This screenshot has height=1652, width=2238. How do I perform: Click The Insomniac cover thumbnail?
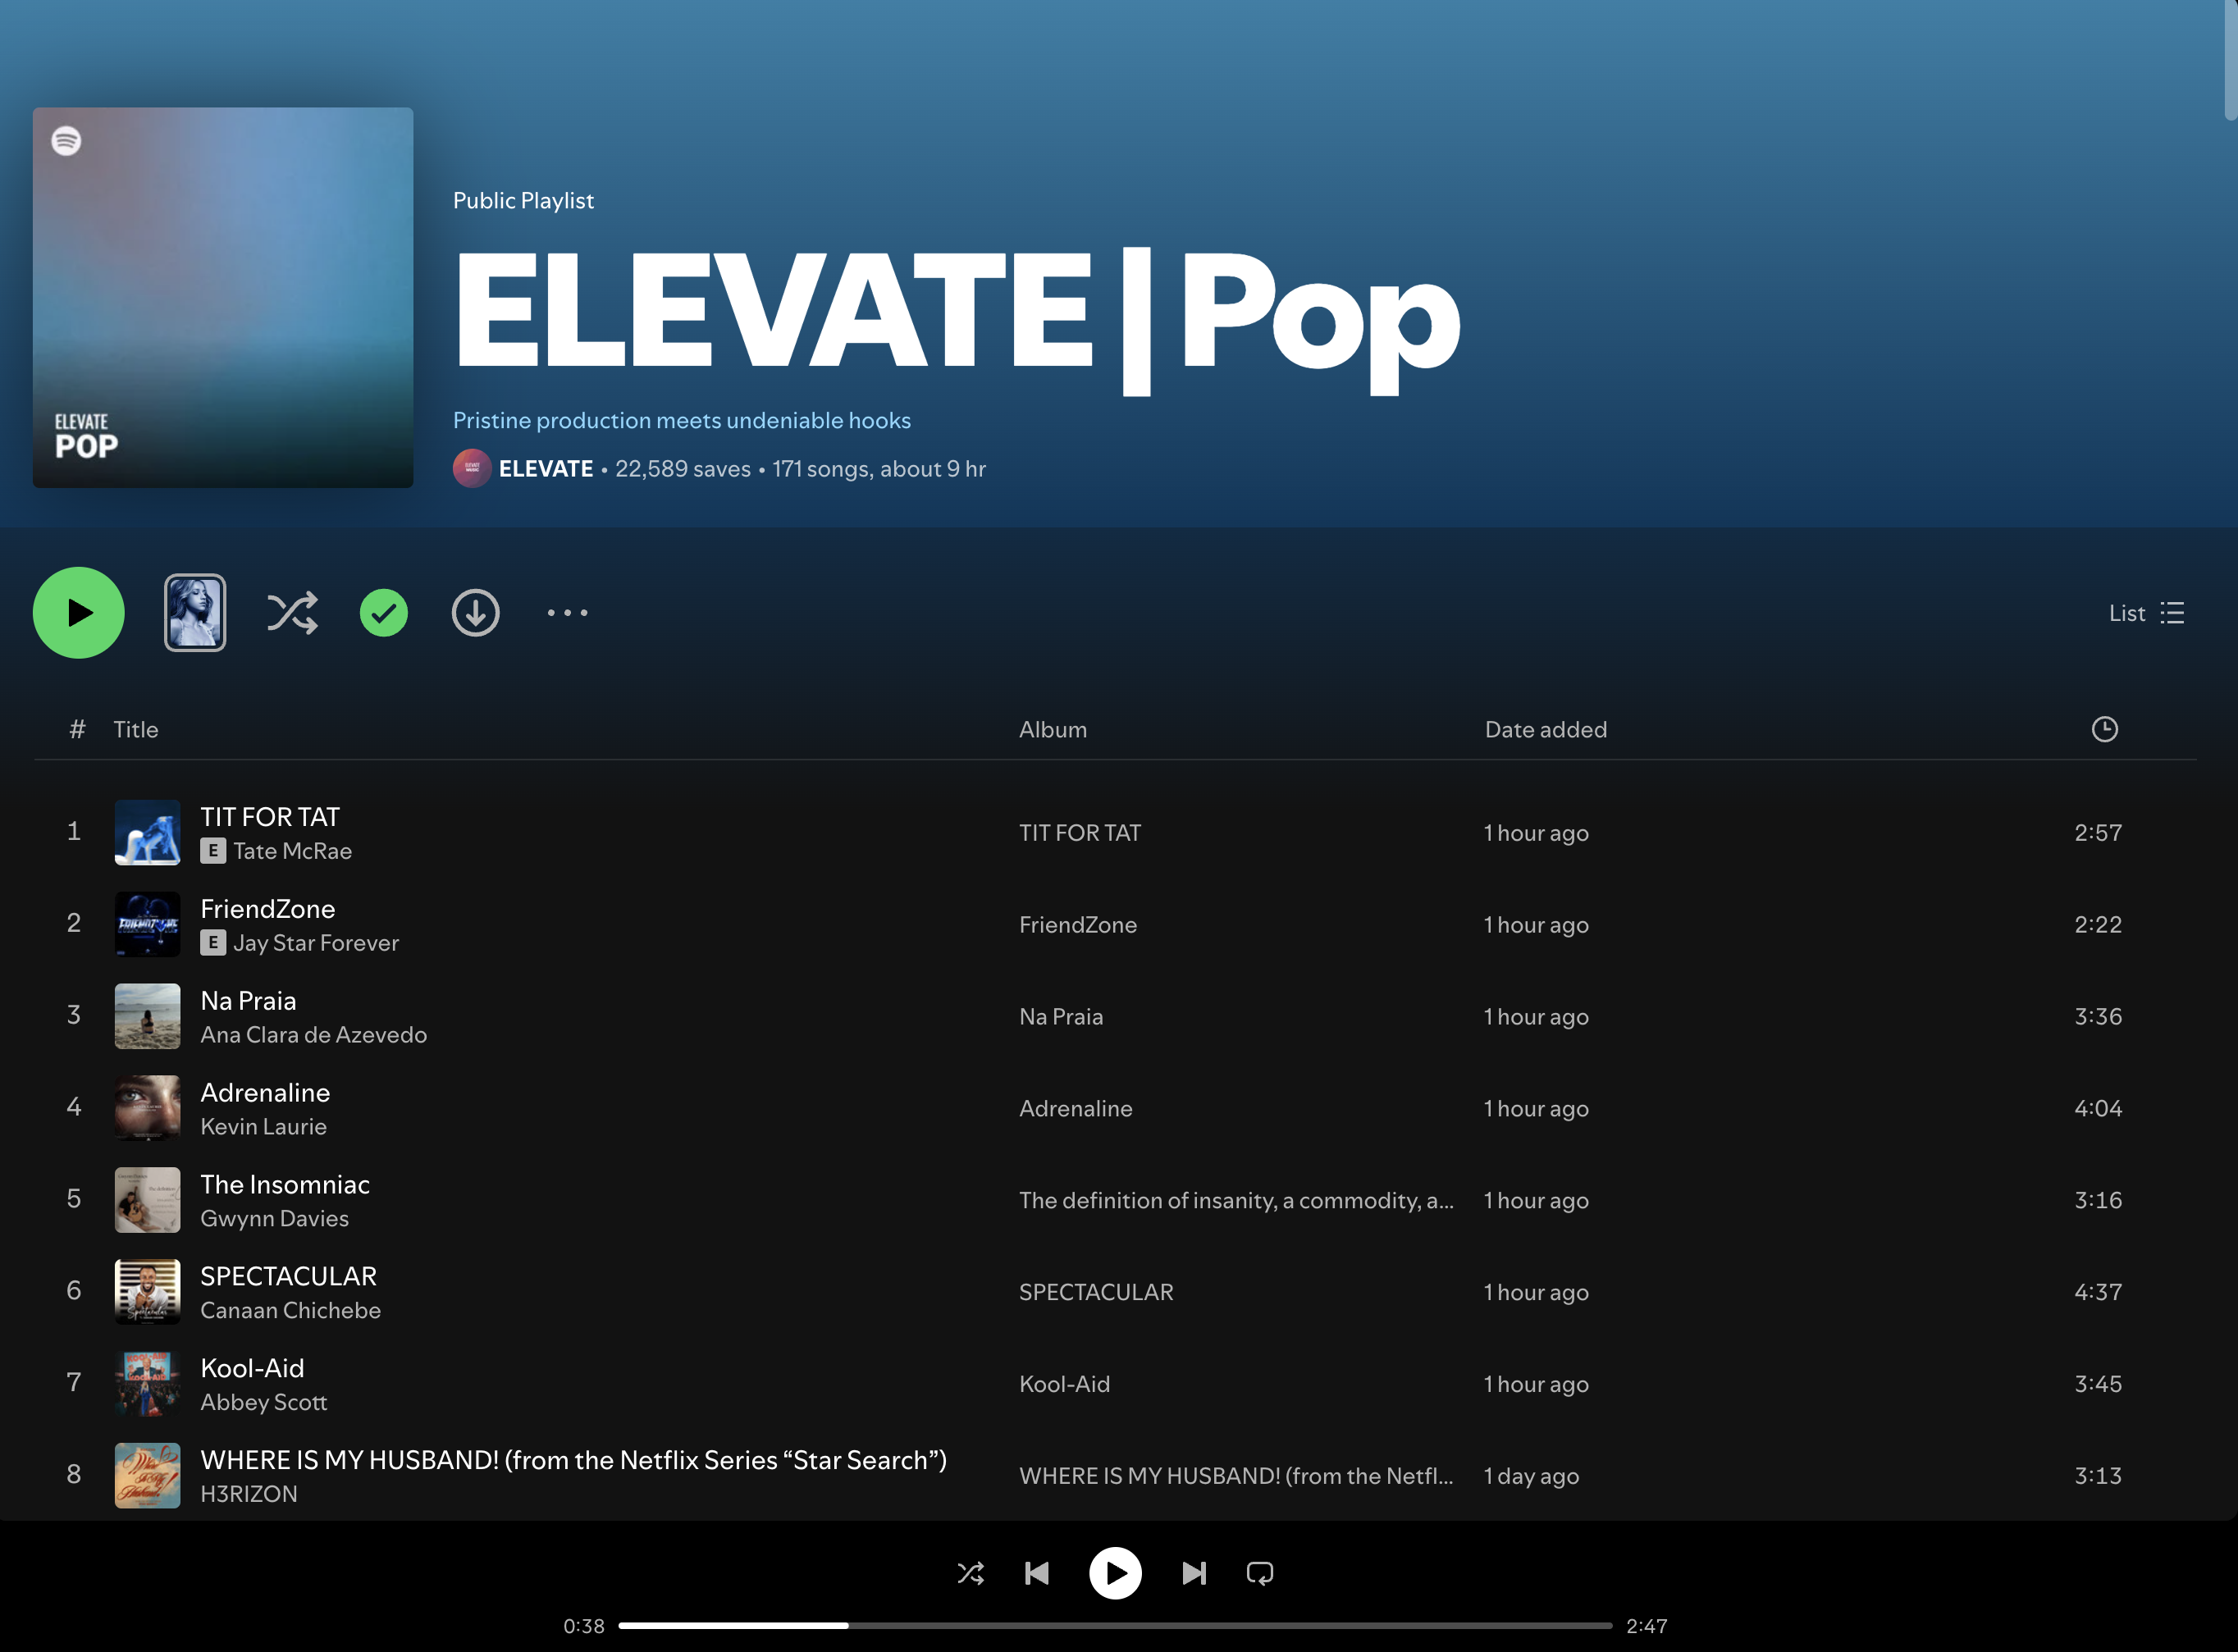tap(148, 1200)
